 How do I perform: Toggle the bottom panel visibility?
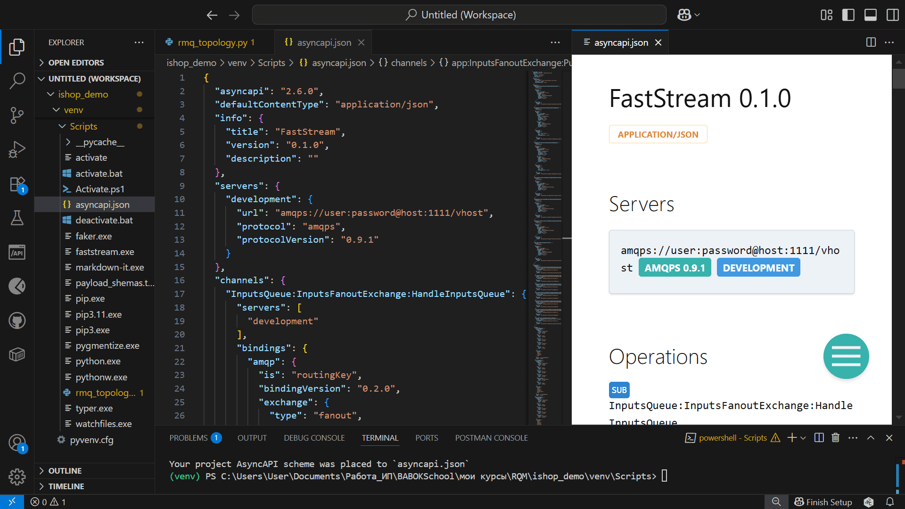[871, 15]
